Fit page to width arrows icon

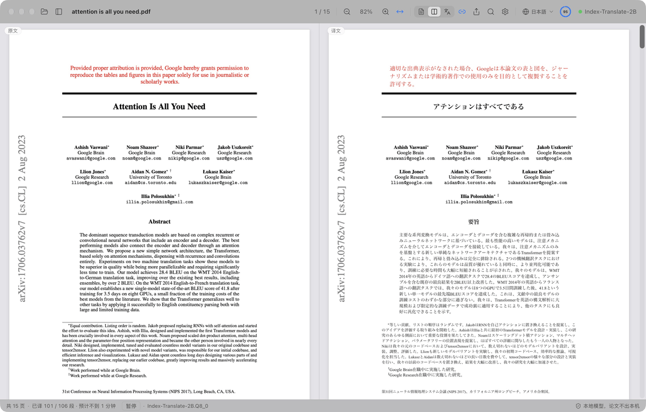tap(399, 12)
